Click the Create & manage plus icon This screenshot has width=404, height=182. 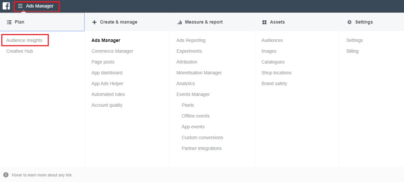coord(94,22)
